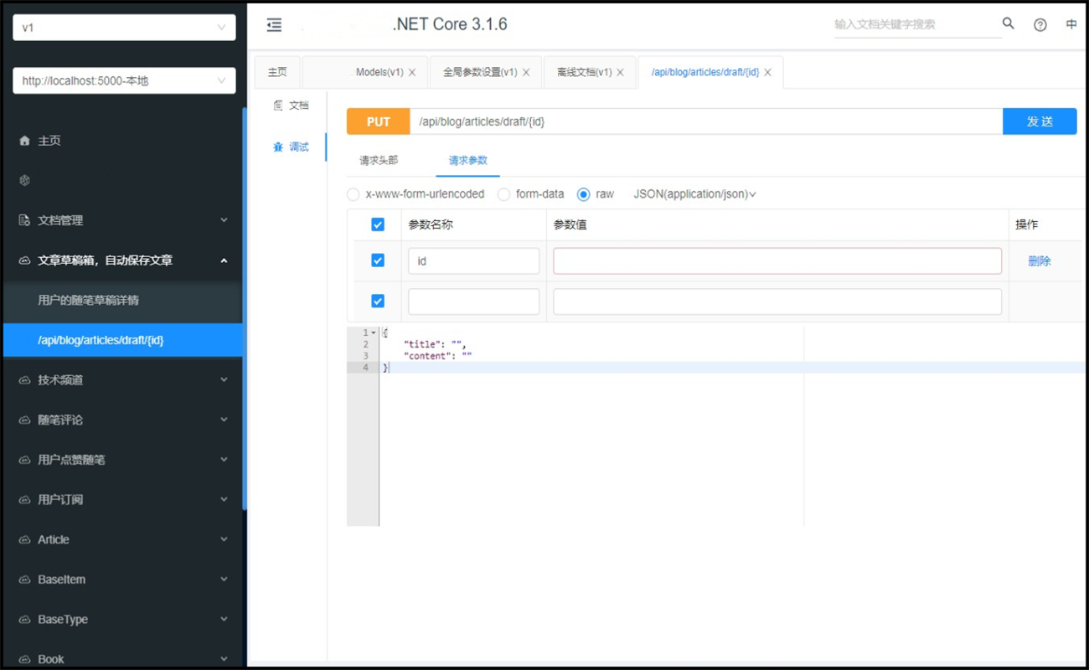The height and width of the screenshot is (670, 1089).
Task: Click the home icon beside 主页
Action: [24, 141]
